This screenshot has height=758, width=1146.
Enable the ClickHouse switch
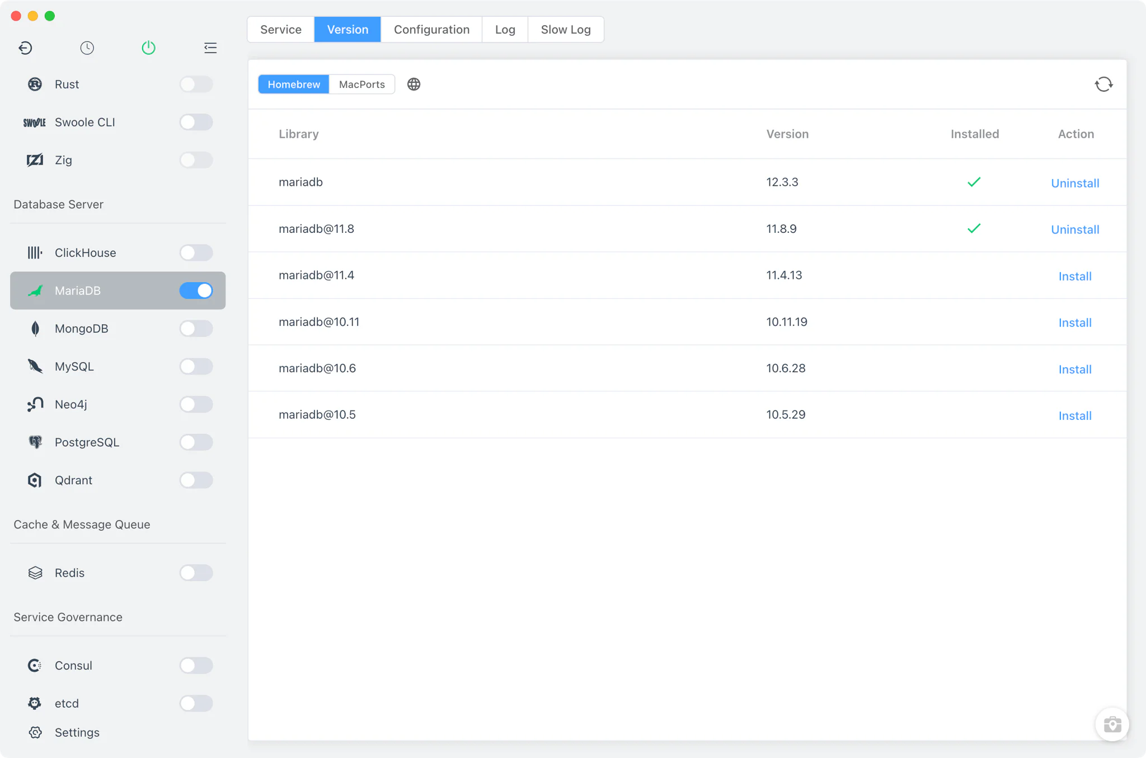tap(196, 252)
